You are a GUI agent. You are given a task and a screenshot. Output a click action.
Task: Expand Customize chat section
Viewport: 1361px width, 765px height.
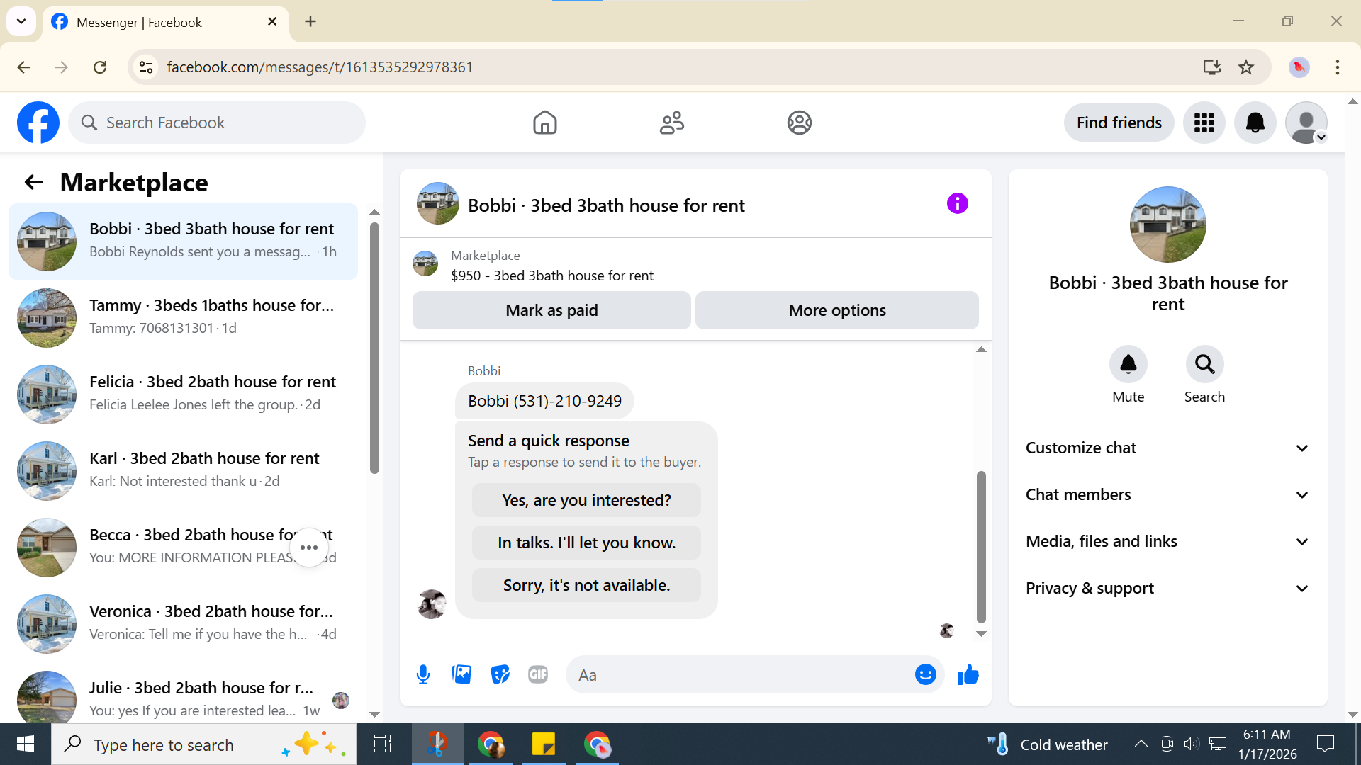[x=1167, y=448]
